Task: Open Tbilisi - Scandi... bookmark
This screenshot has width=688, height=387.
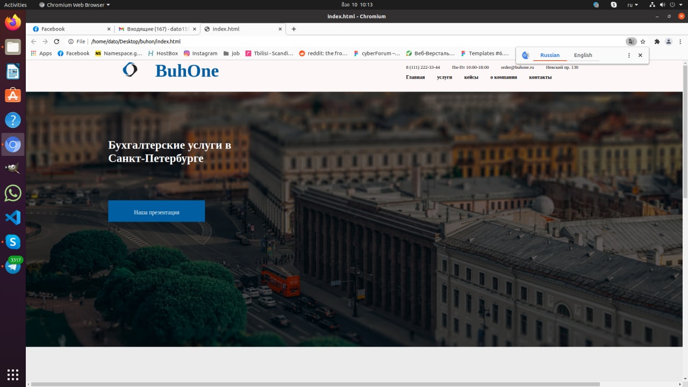Action: (269, 53)
